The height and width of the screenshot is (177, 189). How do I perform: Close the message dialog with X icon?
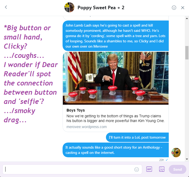pos(183,8)
